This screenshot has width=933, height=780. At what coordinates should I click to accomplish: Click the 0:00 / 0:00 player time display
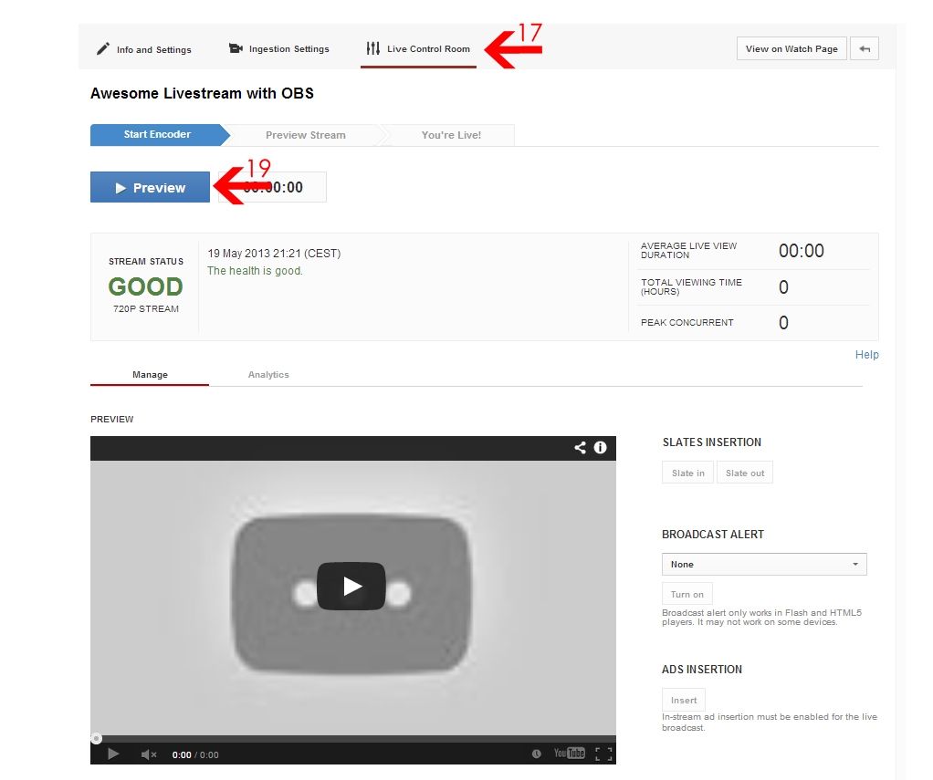[x=195, y=754]
